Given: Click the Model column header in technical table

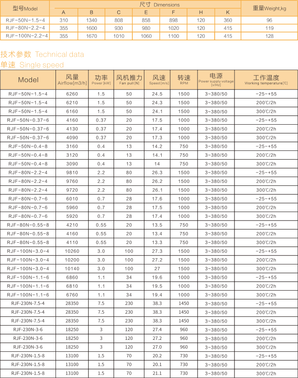Looking at the screenshot, I should [x=28, y=80].
